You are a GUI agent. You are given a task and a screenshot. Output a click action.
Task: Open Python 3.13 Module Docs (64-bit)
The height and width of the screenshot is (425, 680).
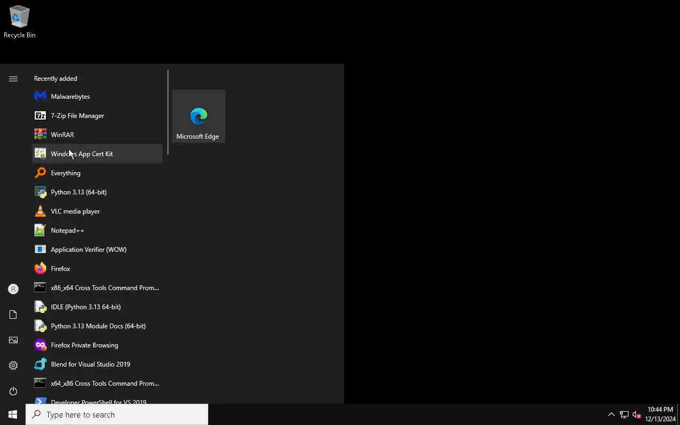(x=97, y=326)
